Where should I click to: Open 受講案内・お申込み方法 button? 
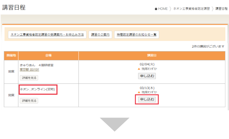tap(47, 35)
